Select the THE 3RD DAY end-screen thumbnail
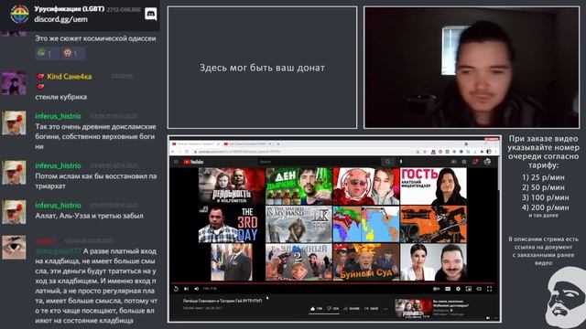 [x=232, y=224]
